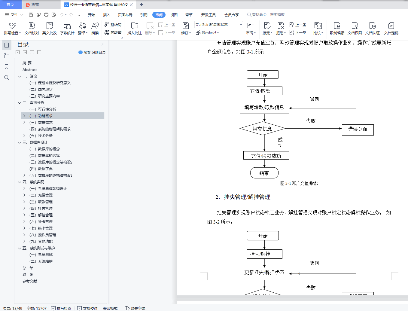Select (二) 功能需求 in the outline
This screenshot has height=311, width=408.
(x=63, y=116)
